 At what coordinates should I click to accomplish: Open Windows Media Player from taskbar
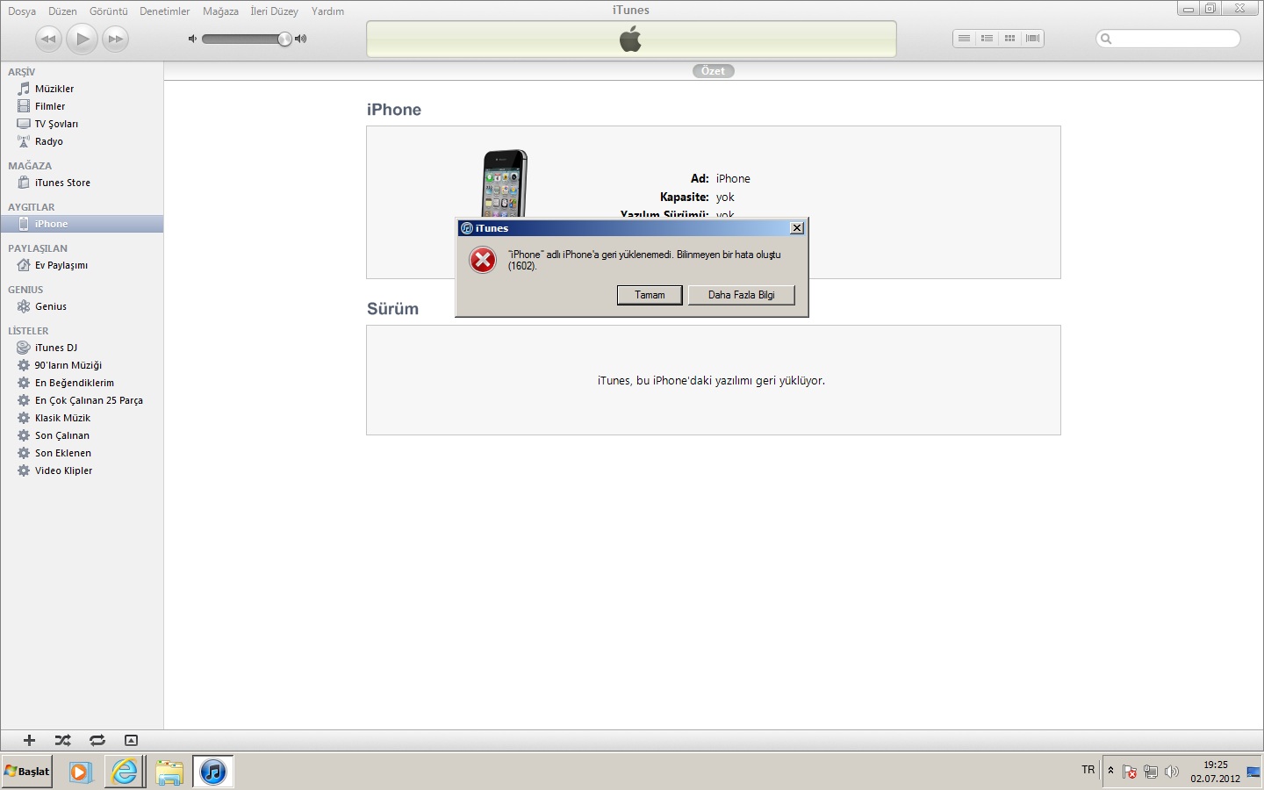[81, 772]
